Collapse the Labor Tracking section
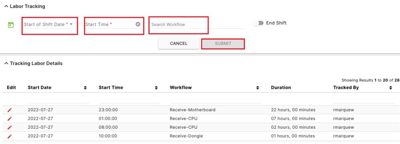This screenshot has width=400, height=144. (6, 6)
